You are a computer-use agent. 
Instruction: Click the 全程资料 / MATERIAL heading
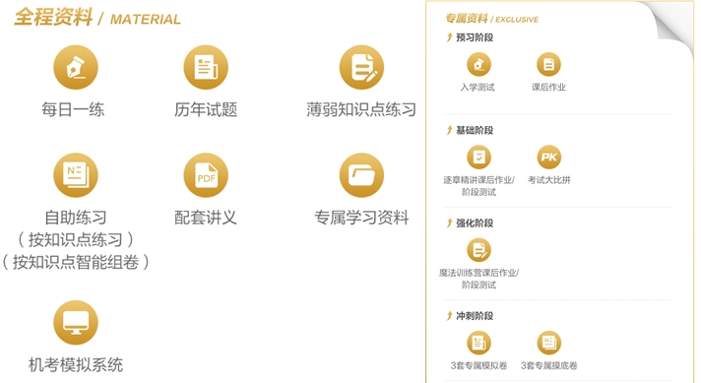pyautogui.click(x=97, y=18)
